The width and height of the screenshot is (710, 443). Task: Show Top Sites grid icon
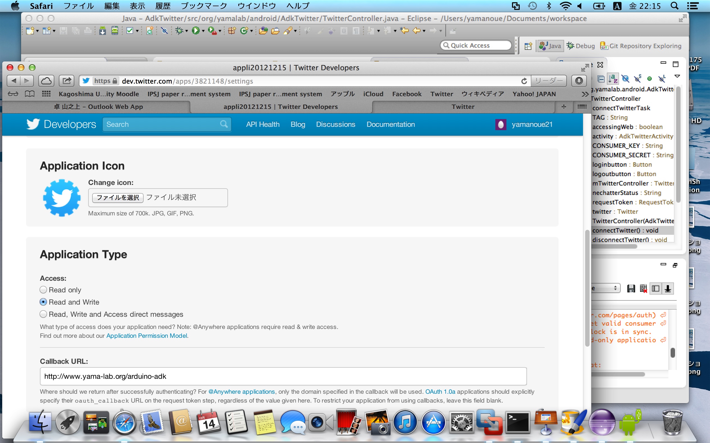point(46,94)
